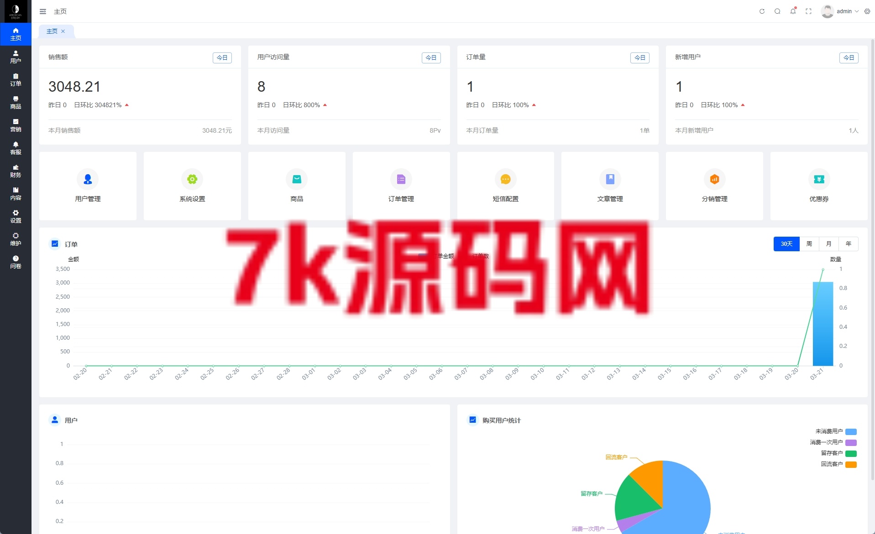Click 今日 tag on 订单量 card
Viewport: 875px width, 534px height.
[x=640, y=58]
